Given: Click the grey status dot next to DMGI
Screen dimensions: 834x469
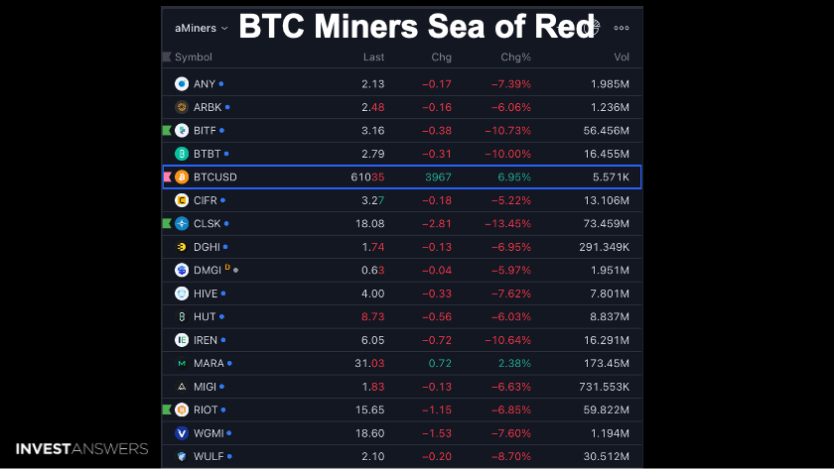Looking at the screenshot, I should point(235,271).
